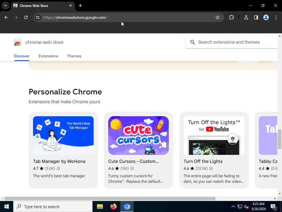Bookmark this page with the star
Screen dimensions: 282x212
click(x=218, y=17)
